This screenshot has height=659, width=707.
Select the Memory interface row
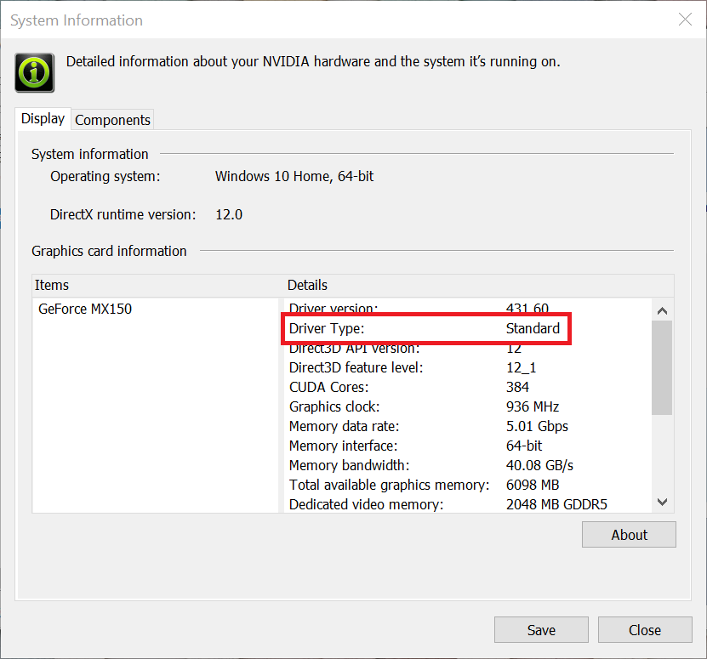coord(468,446)
